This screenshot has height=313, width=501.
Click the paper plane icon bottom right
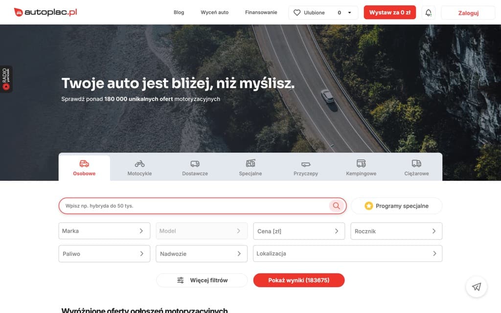(x=476, y=287)
